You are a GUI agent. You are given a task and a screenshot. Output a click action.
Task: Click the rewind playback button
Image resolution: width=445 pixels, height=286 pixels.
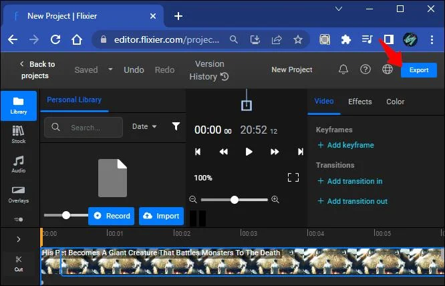click(224, 152)
